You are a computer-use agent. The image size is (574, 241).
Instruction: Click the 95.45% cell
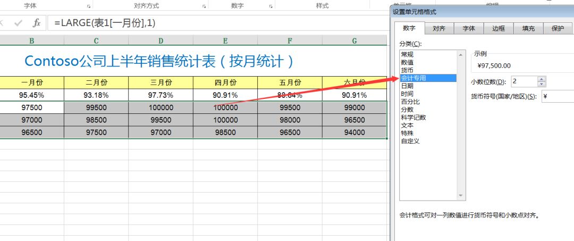pos(32,95)
